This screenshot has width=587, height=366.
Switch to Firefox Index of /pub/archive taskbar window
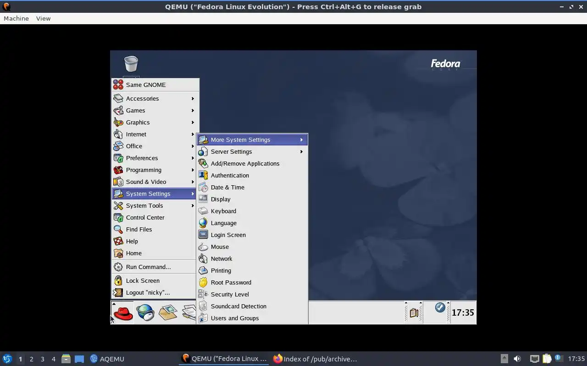315,359
